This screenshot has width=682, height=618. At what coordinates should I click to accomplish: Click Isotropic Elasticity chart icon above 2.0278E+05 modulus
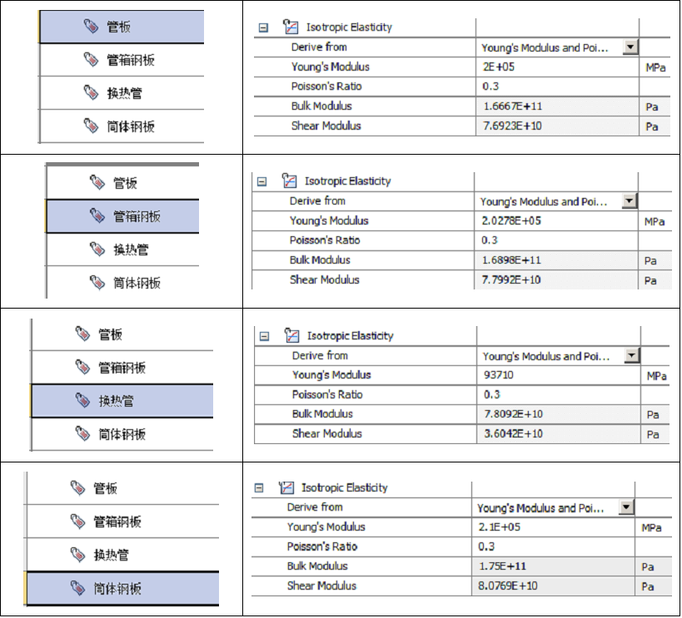[289, 180]
